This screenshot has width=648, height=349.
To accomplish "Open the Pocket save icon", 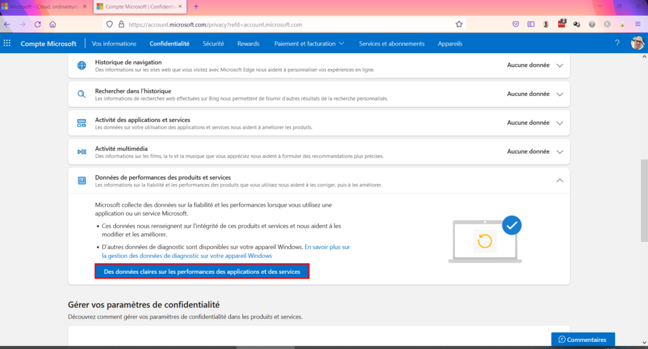I will click(x=516, y=25).
